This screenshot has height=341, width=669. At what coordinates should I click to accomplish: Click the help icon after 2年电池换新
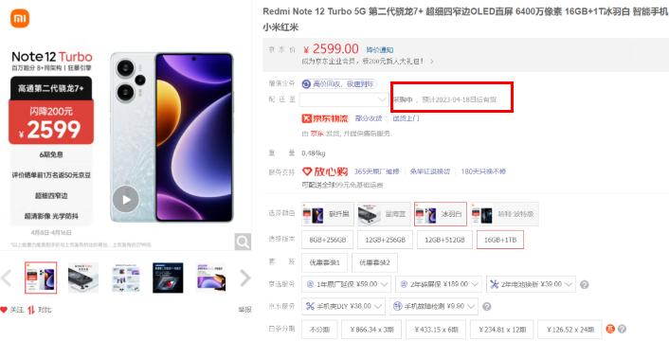(x=585, y=284)
